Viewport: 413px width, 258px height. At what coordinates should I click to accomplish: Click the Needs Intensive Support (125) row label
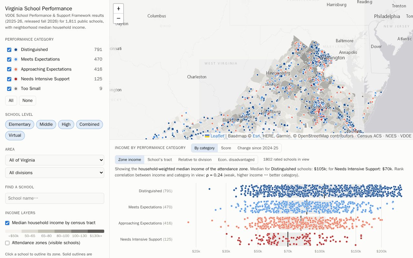(x=146, y=239)
